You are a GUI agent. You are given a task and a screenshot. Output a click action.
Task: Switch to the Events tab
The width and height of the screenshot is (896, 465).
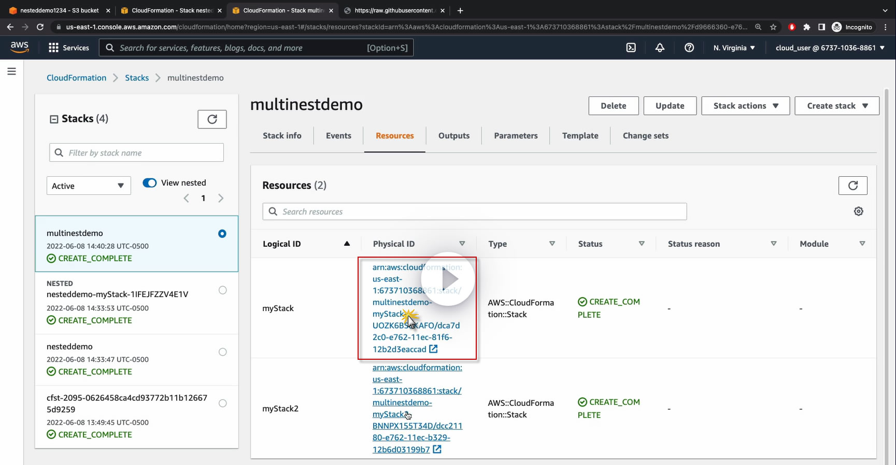pos(338,136)
